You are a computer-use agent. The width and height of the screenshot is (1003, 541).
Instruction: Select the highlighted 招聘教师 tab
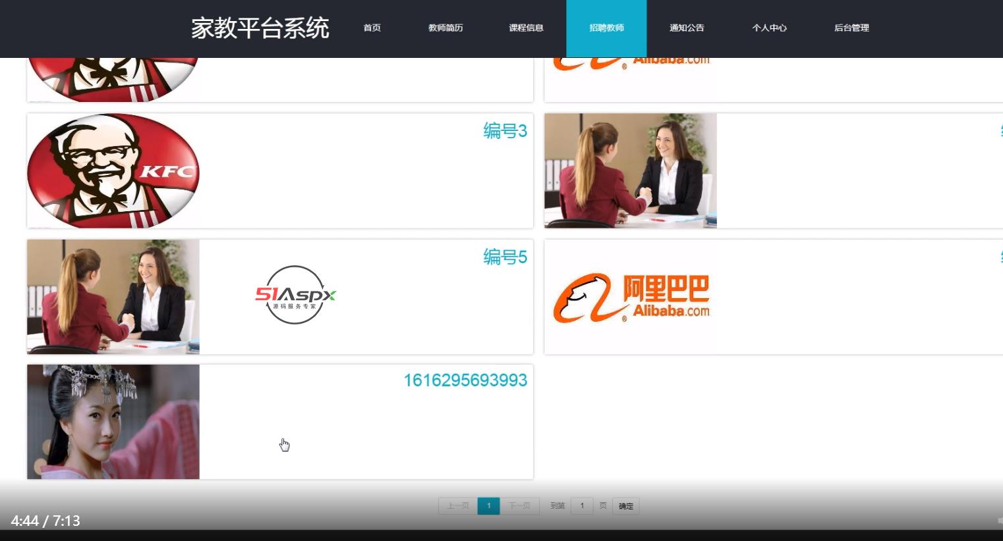coord(606,28)
